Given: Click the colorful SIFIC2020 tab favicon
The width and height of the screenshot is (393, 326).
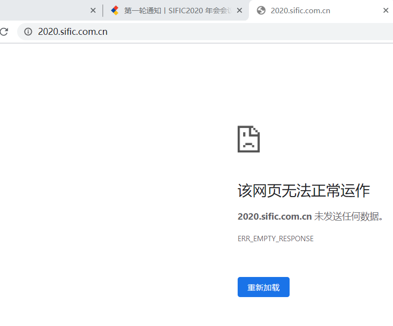Looking at the screenshot, I should point(114,10).
